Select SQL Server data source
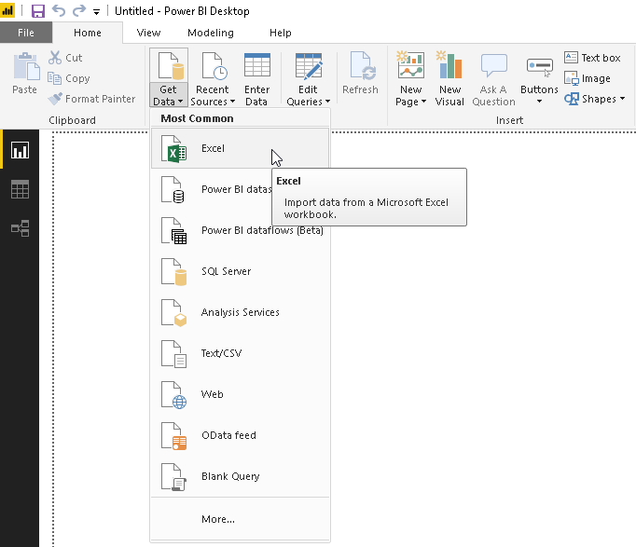Screen dimensions: 636x547 pos(226,271)
